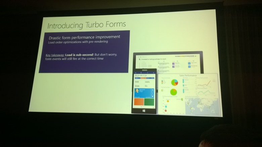Screen dimensions: 262x147
Task: Select the lower green pie chart
Action: coord(174,91)
